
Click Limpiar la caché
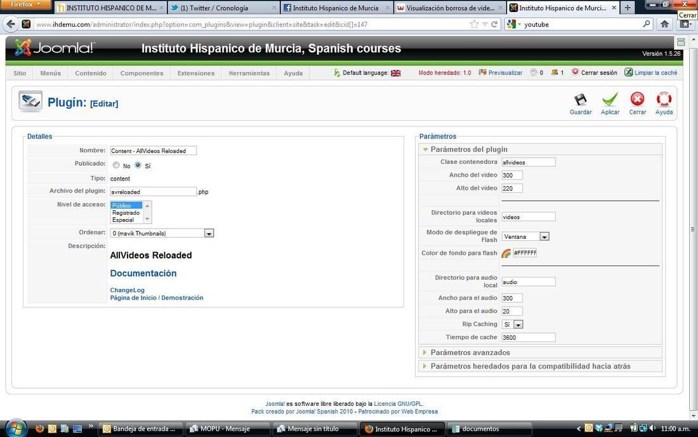coord(651,72)
